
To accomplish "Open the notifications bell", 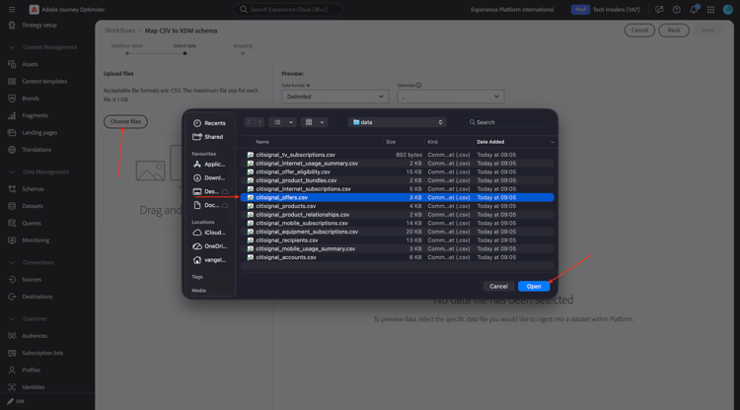I will point(694,10).
